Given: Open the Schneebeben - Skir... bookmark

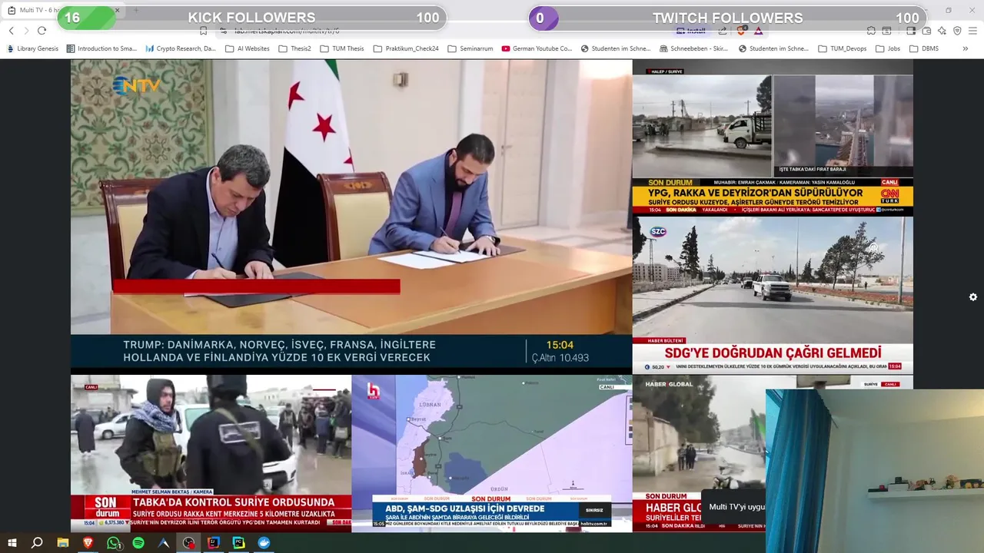Looking at the screenshot, I should 693,48.
